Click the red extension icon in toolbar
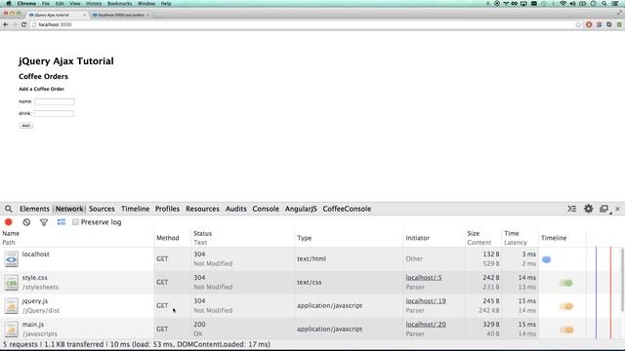625x351 pixels. coord(589,24)
